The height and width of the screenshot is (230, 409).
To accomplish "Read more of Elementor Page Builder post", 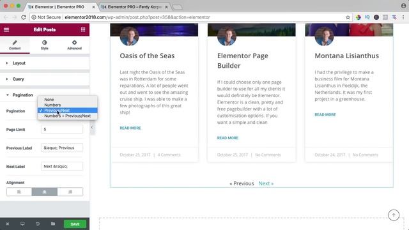I will point(228,138).
